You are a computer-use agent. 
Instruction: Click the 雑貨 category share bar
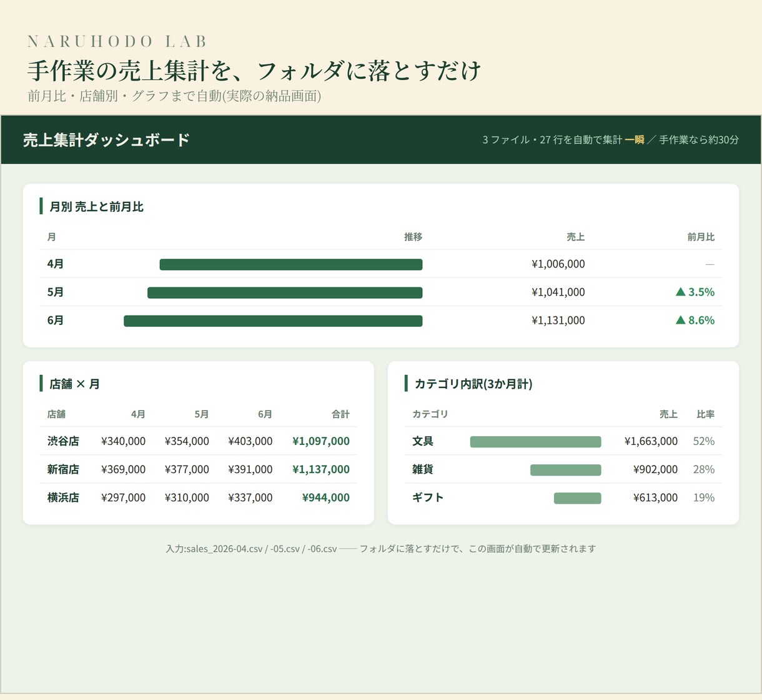(566, 470)
